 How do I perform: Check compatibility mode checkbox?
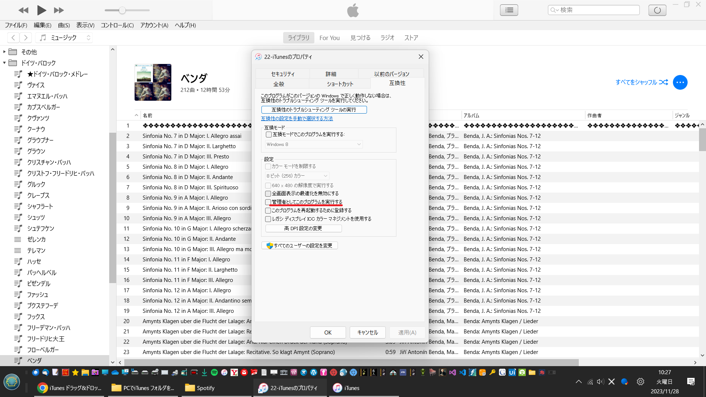pyautogui.click(x=269, y=135)
